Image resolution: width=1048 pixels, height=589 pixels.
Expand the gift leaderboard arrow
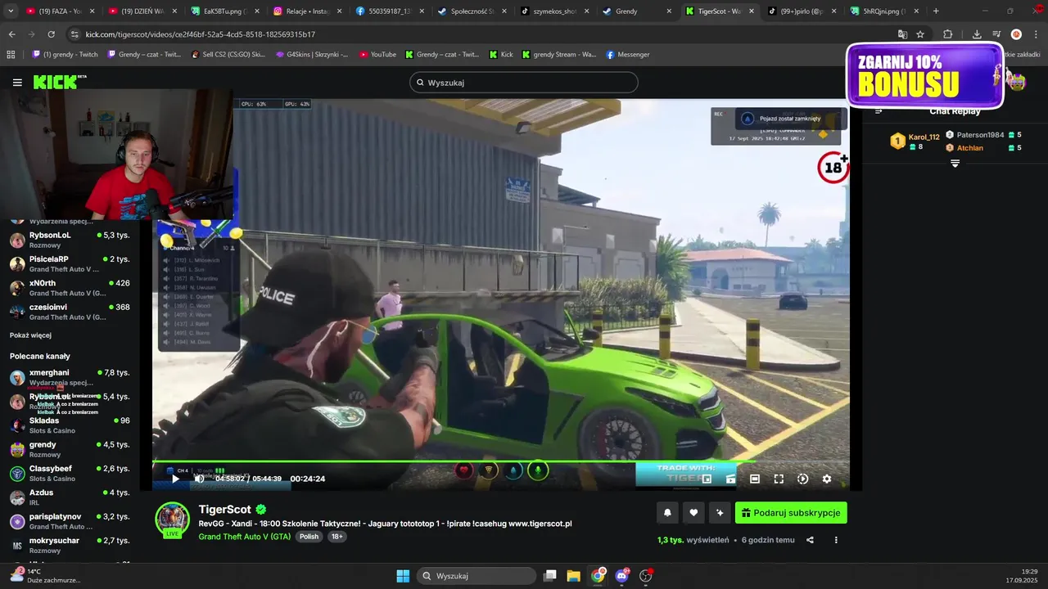(955, 164)
